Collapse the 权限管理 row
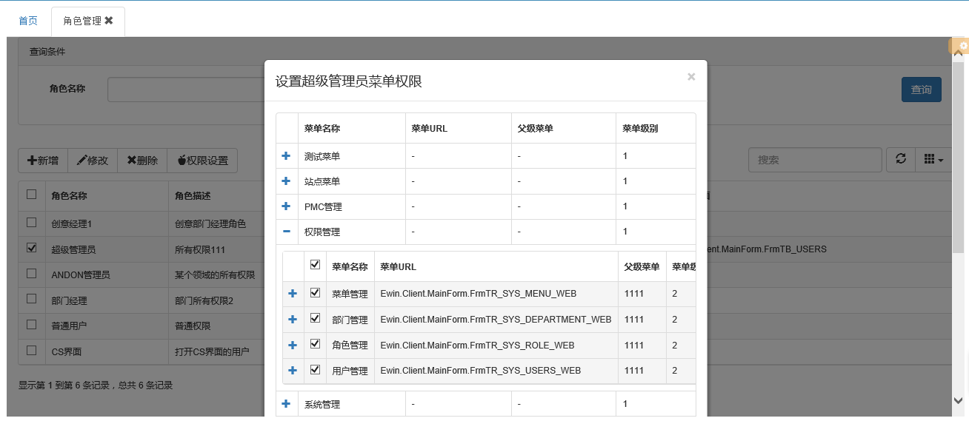The height and width of the screenshot is (421, 969). point(286,232)
